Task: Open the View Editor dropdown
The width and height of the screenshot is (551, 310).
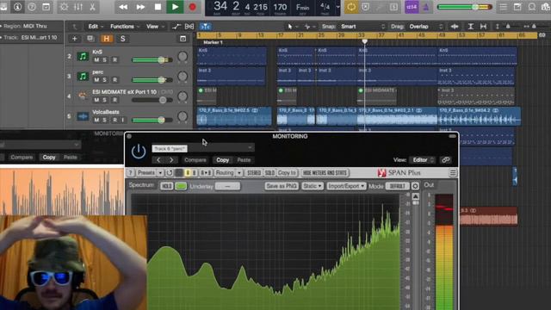Action: click(x=423, y=160)
